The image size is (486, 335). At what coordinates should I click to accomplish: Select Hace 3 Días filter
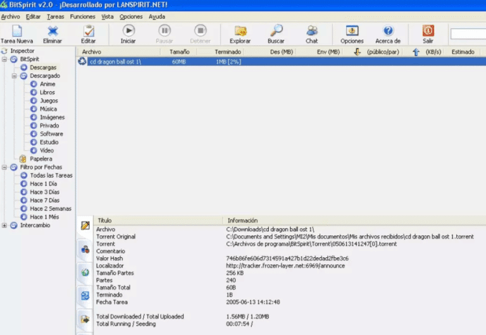point(45,192)
